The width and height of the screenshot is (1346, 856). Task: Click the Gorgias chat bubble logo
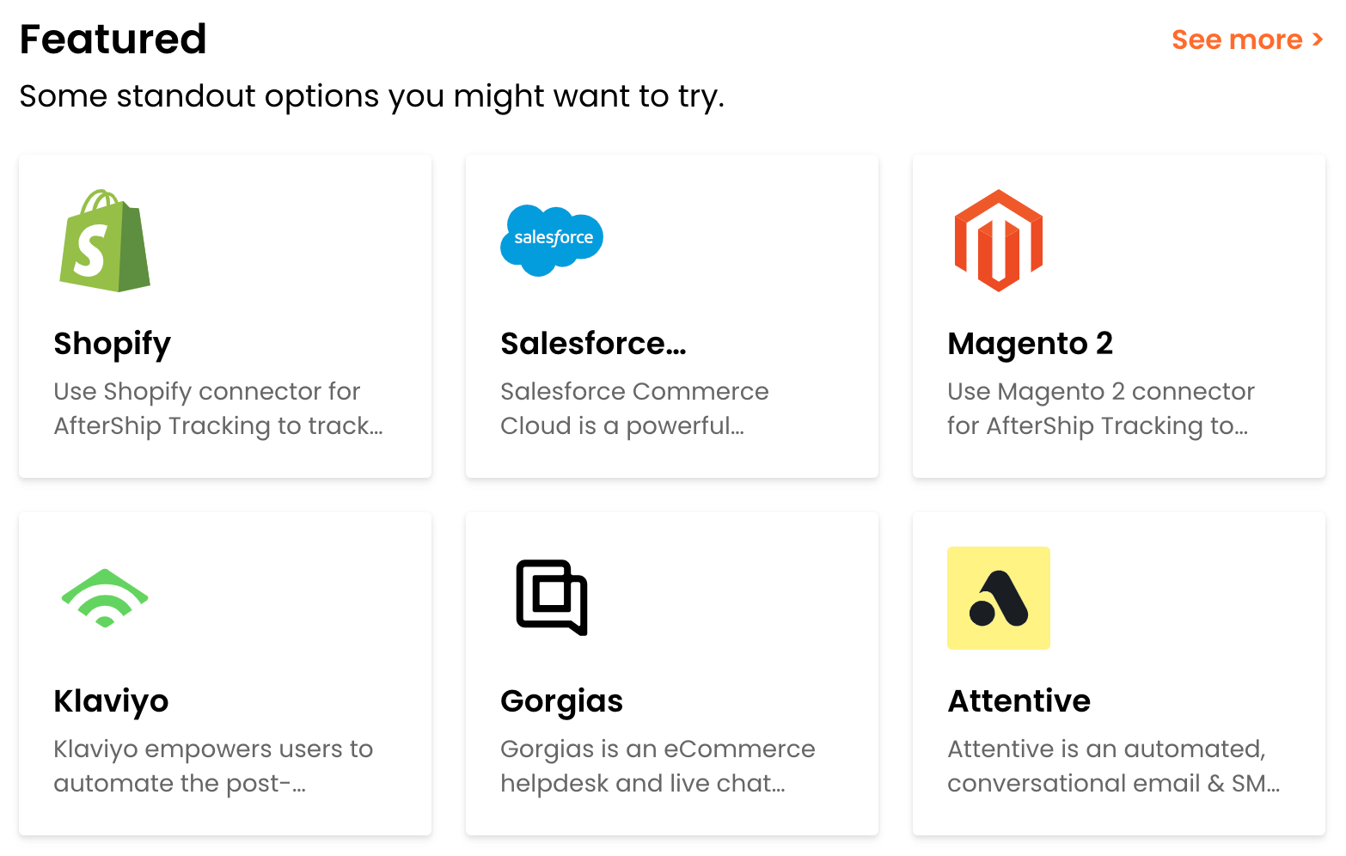pos(552,597)
